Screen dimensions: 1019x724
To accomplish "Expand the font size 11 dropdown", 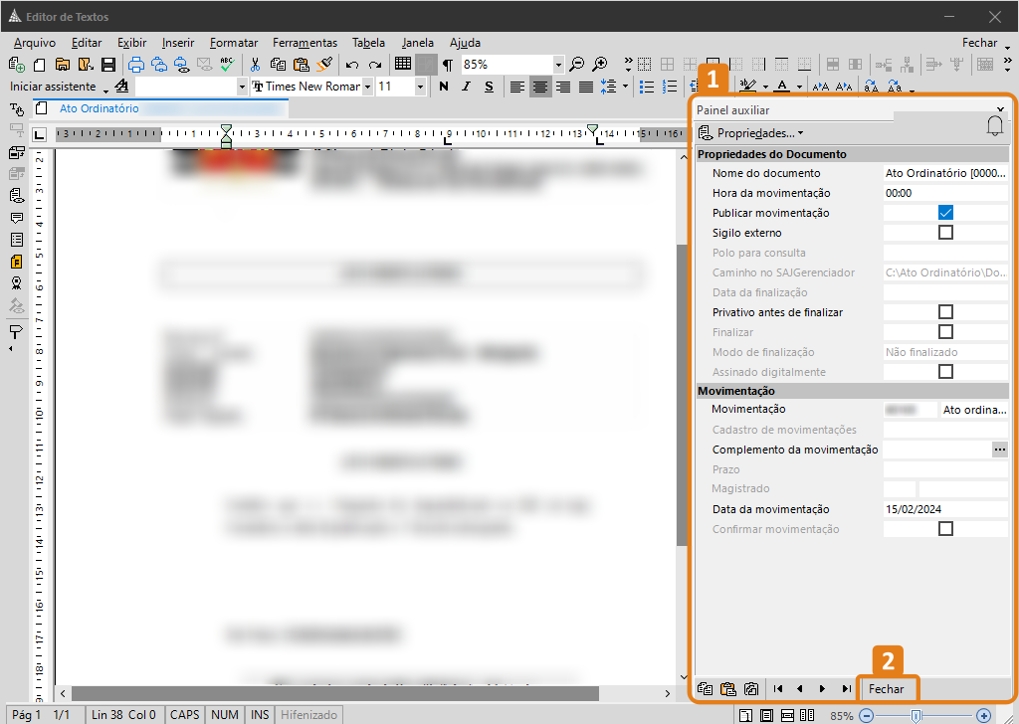I will (x=420, y=87).
